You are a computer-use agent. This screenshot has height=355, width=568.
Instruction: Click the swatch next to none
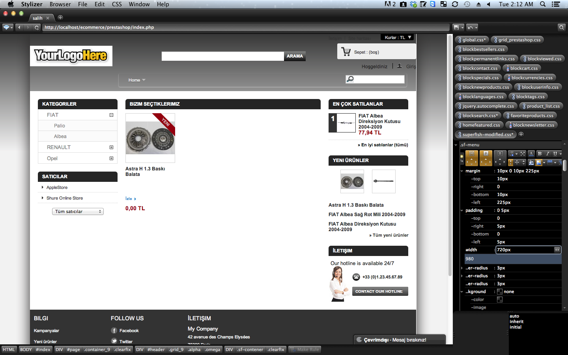click(500, 291)
